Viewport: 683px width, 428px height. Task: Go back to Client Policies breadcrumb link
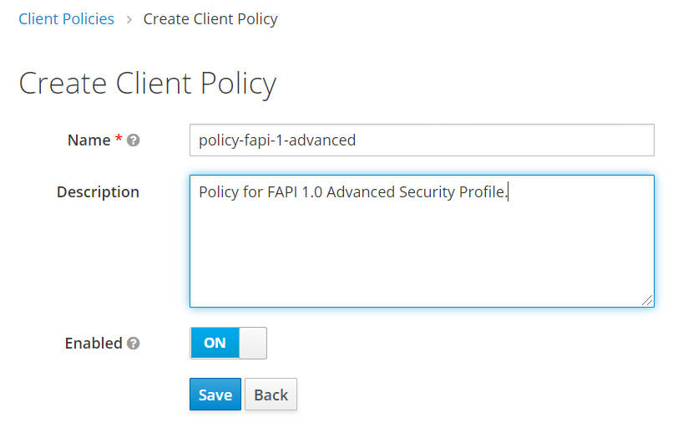[x=66, y=19]
